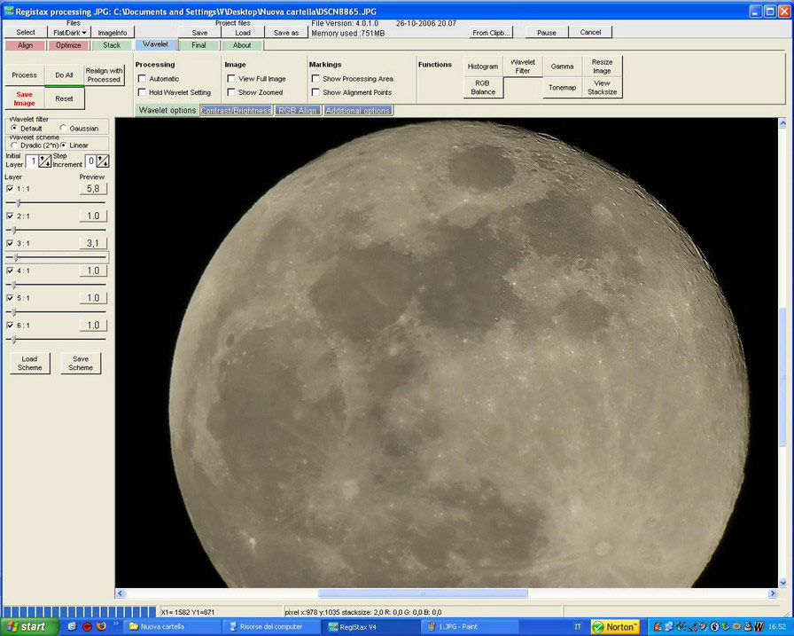Click the layer 6:1 wavelet slider
Viewport: 794px width, 636px height.
[56, 340]
